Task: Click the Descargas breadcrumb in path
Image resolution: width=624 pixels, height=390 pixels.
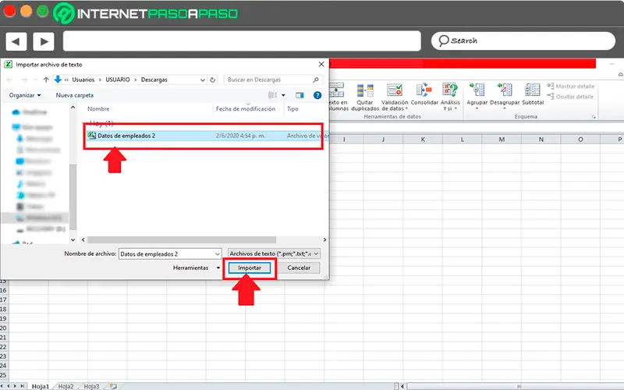Action: [x=154, y=80]
